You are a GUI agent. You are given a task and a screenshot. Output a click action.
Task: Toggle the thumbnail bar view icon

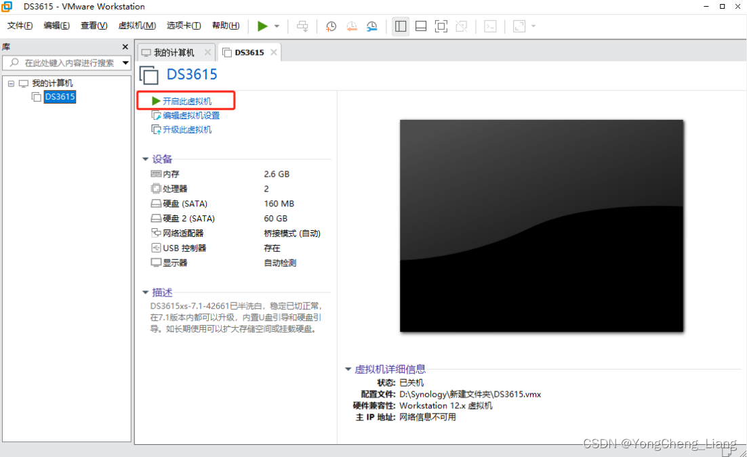[421, 26]
